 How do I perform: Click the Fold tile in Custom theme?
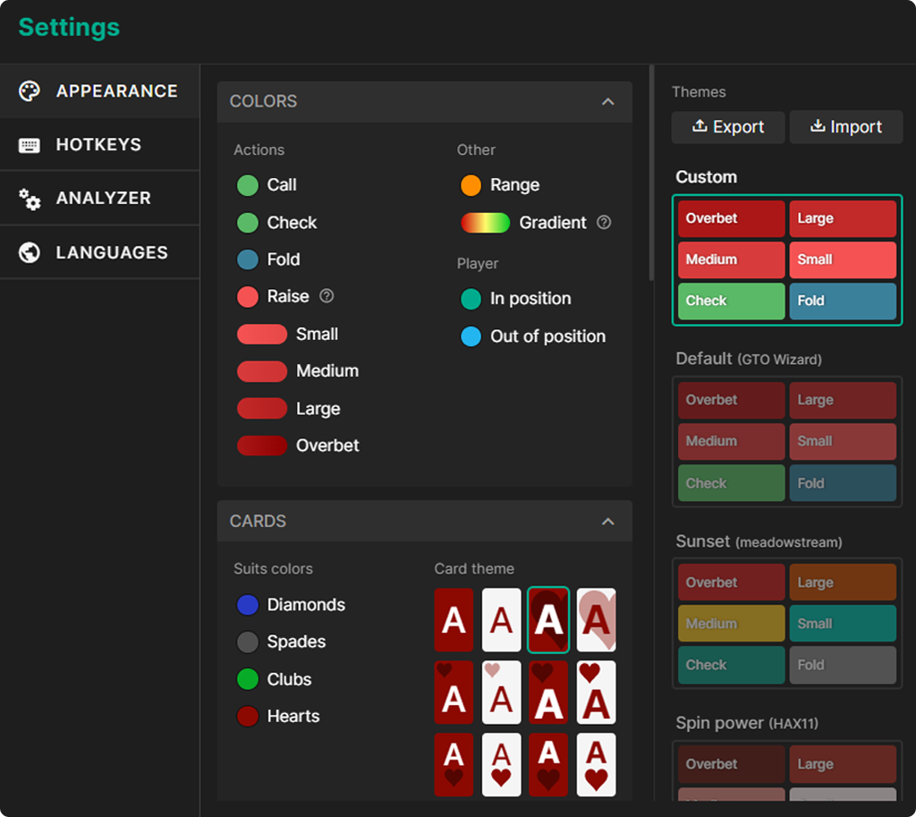(843, 301)
